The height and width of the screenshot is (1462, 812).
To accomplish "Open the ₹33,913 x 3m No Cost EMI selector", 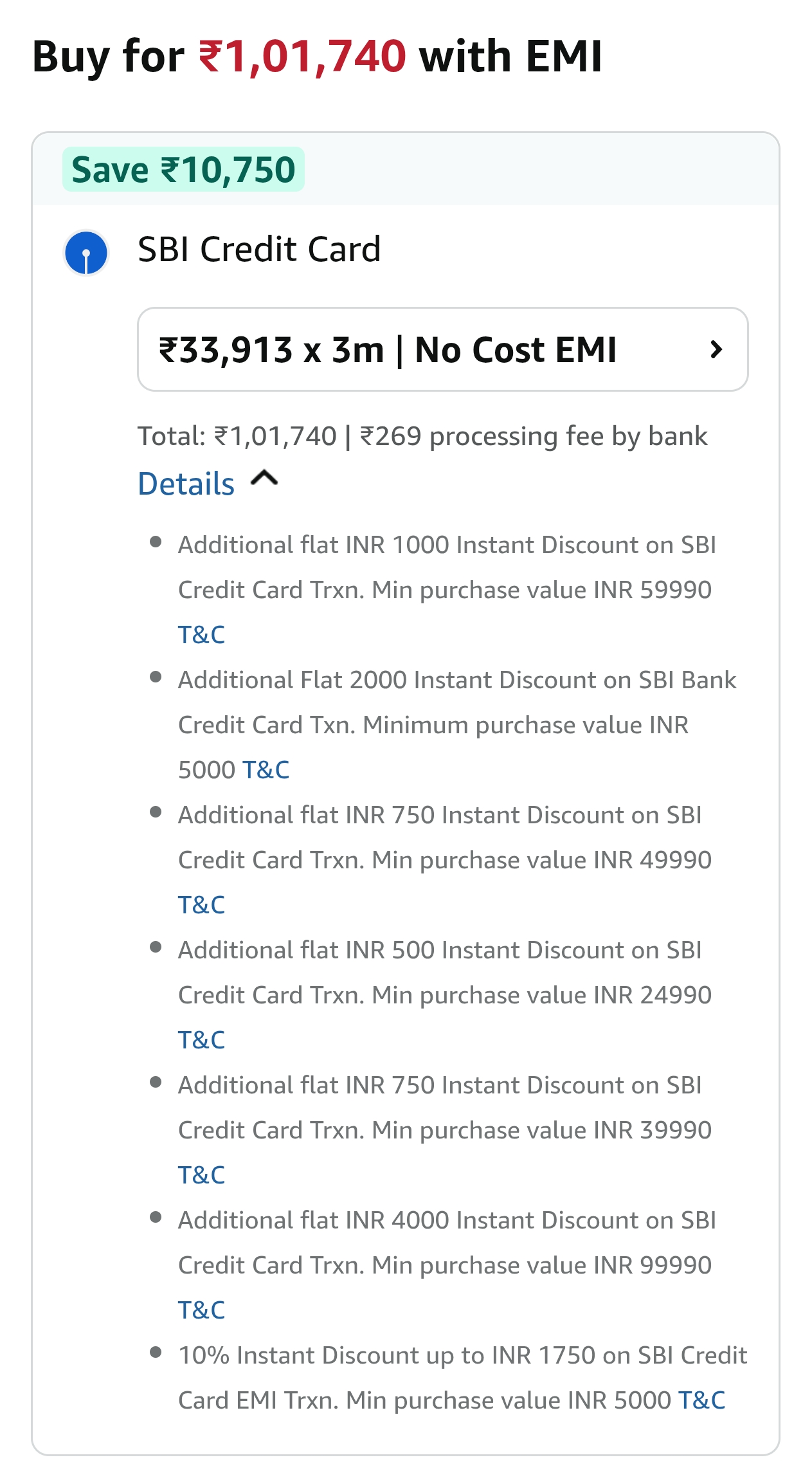I will pos(387,349).
